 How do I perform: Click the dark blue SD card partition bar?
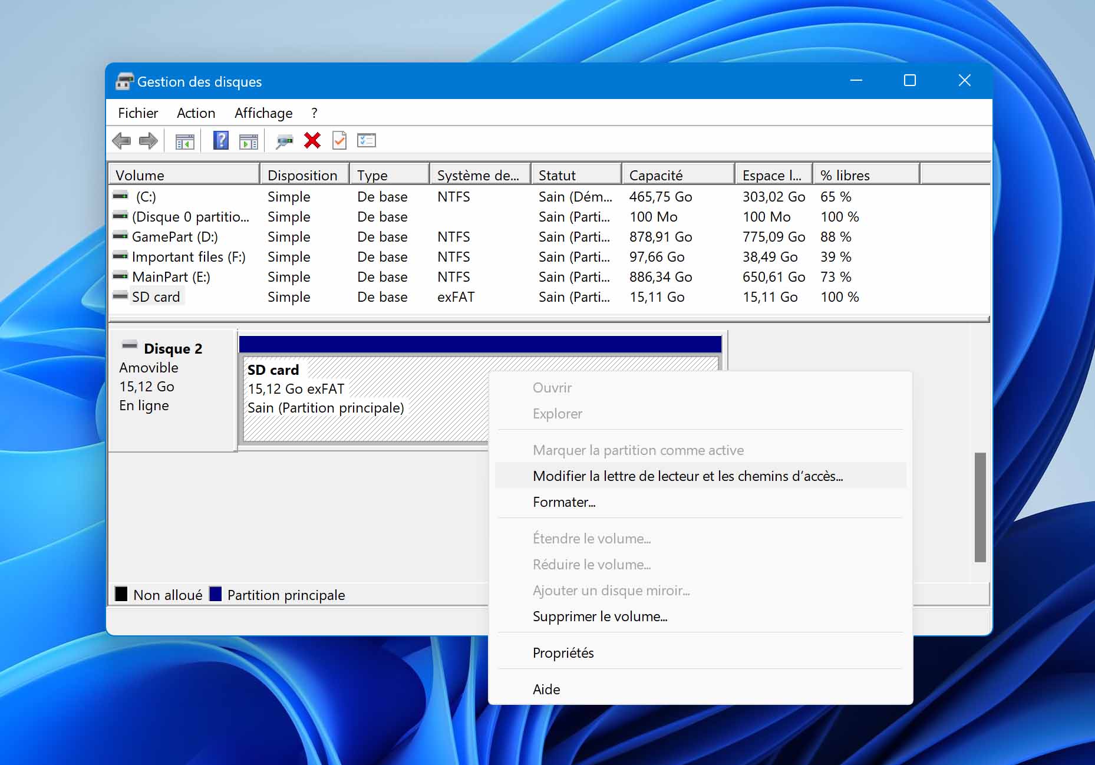[x=480, y=344]
